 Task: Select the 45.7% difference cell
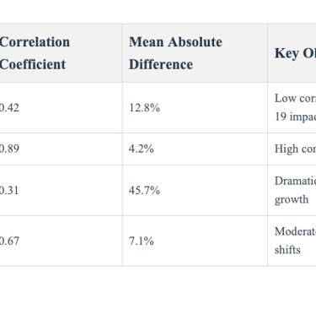coord(195,191)
